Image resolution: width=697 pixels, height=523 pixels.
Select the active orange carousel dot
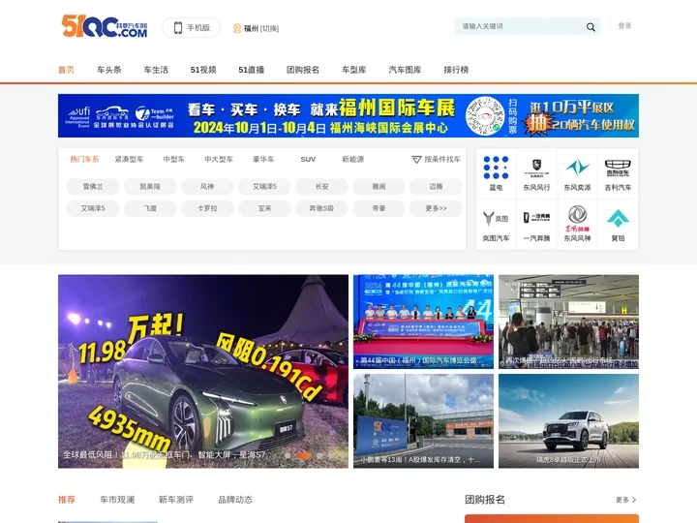click(303, 455)
